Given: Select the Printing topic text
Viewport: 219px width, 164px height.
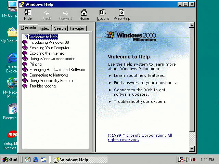Looking at the screenshot, I should click(x=36, y=64).
